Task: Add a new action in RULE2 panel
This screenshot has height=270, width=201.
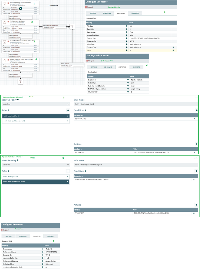Action: pyautogui.click(x=196, y=205)
